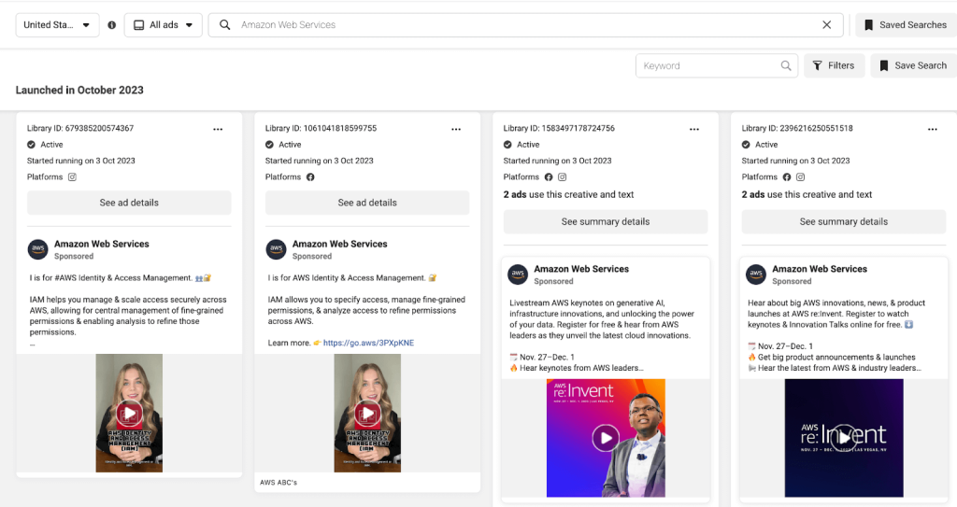This screenshot has height=507, width=957.
Task: Open three-dots menu for ad 1061041818599755
Action: (456, 130)
